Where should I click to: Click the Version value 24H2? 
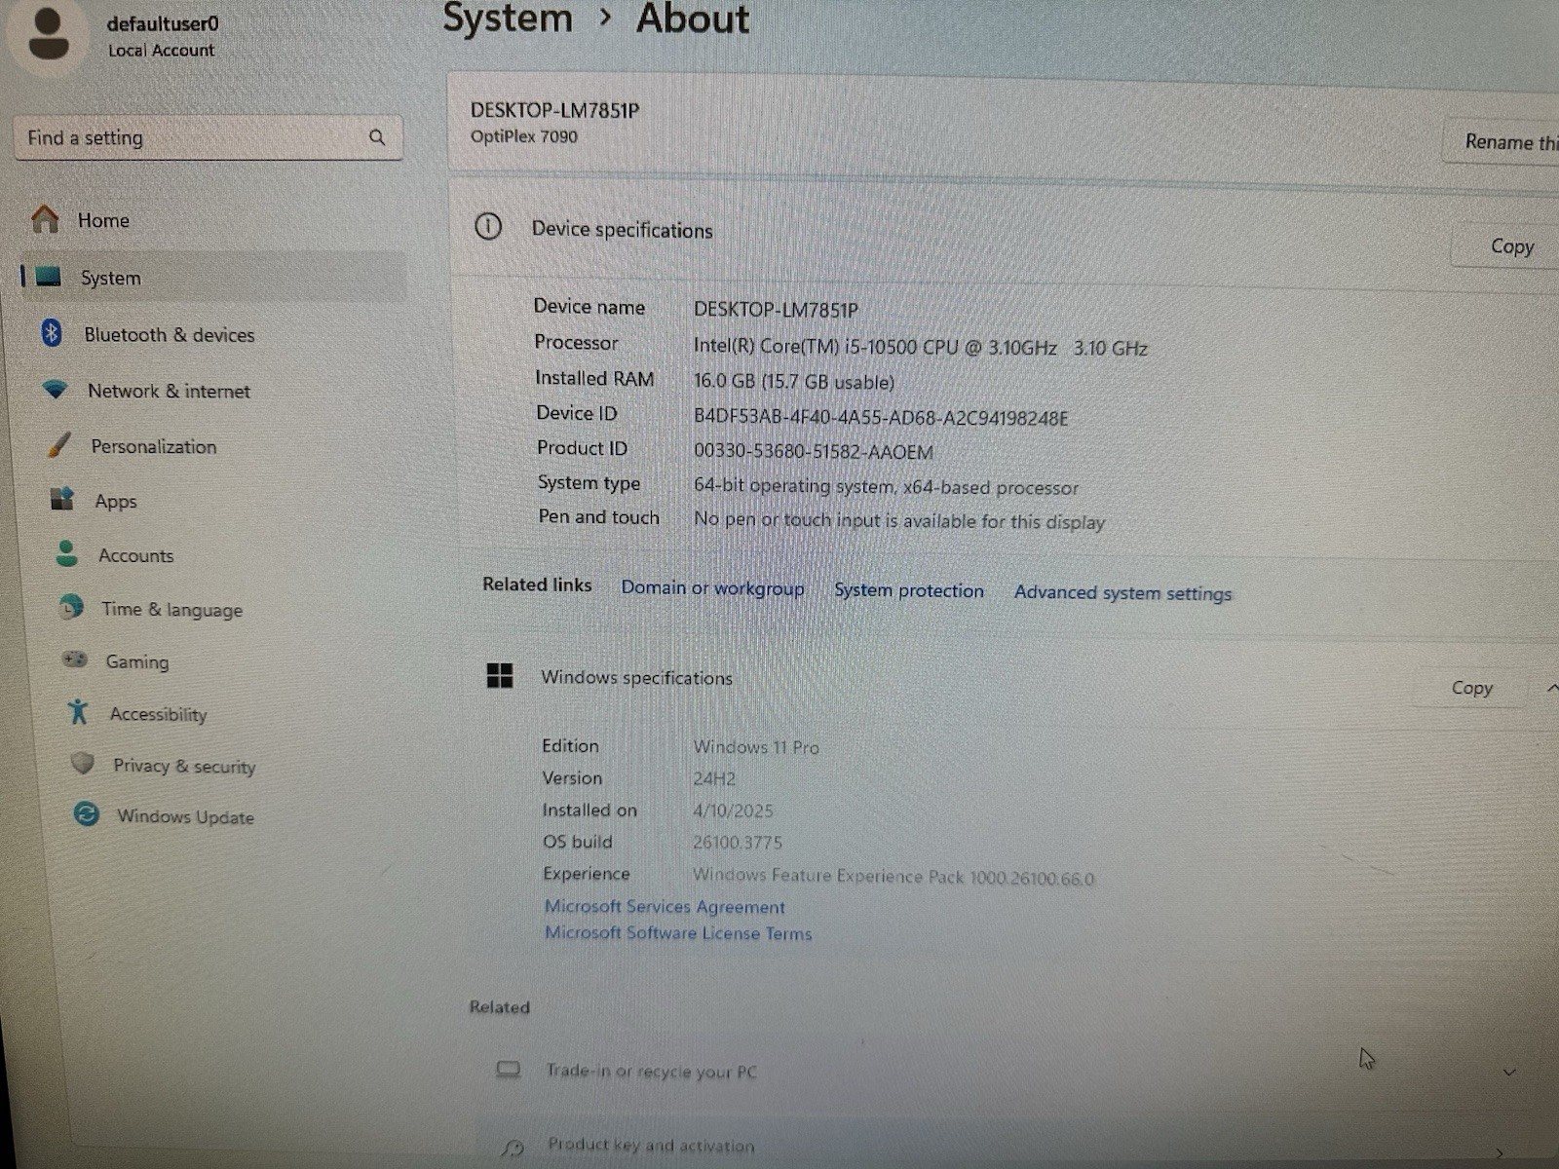(714, 779)
